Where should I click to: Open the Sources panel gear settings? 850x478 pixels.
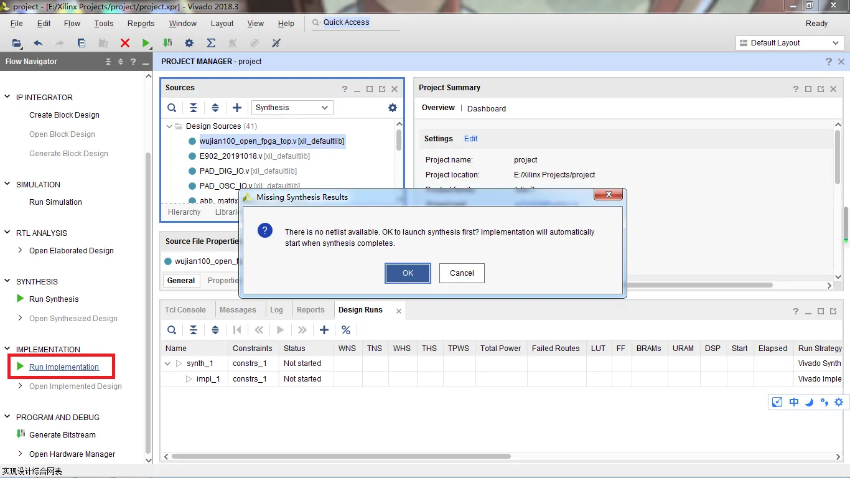point(393,108)
